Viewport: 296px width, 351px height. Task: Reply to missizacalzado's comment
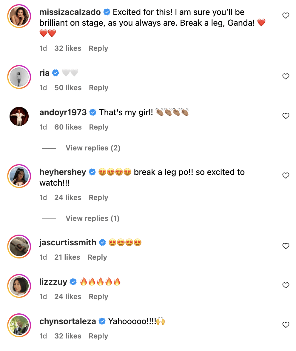(x=98, y=48)
